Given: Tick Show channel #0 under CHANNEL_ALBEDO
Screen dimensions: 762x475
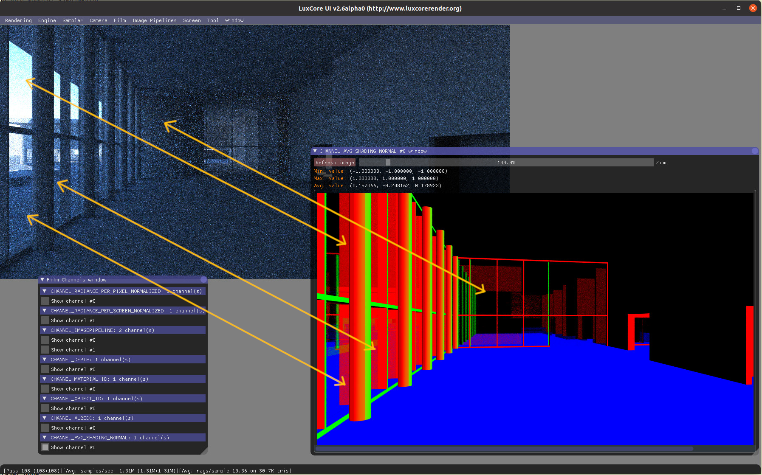Looking at the screenshot, I should [45, 428].
